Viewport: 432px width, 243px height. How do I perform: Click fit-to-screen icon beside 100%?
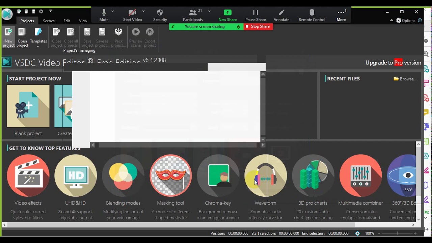(x=357, y=233)
